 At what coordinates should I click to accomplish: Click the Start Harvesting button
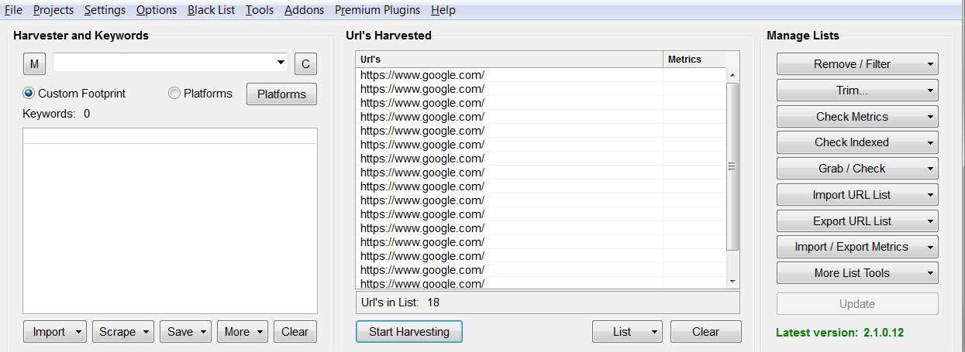(x=409, y=331)
